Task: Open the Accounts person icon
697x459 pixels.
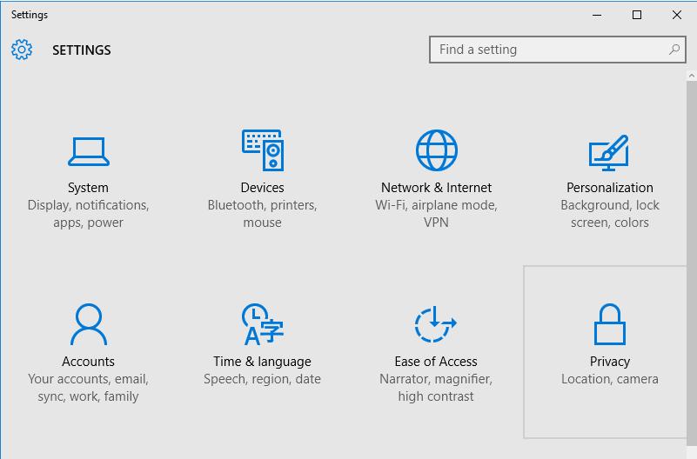Action: 89,324
